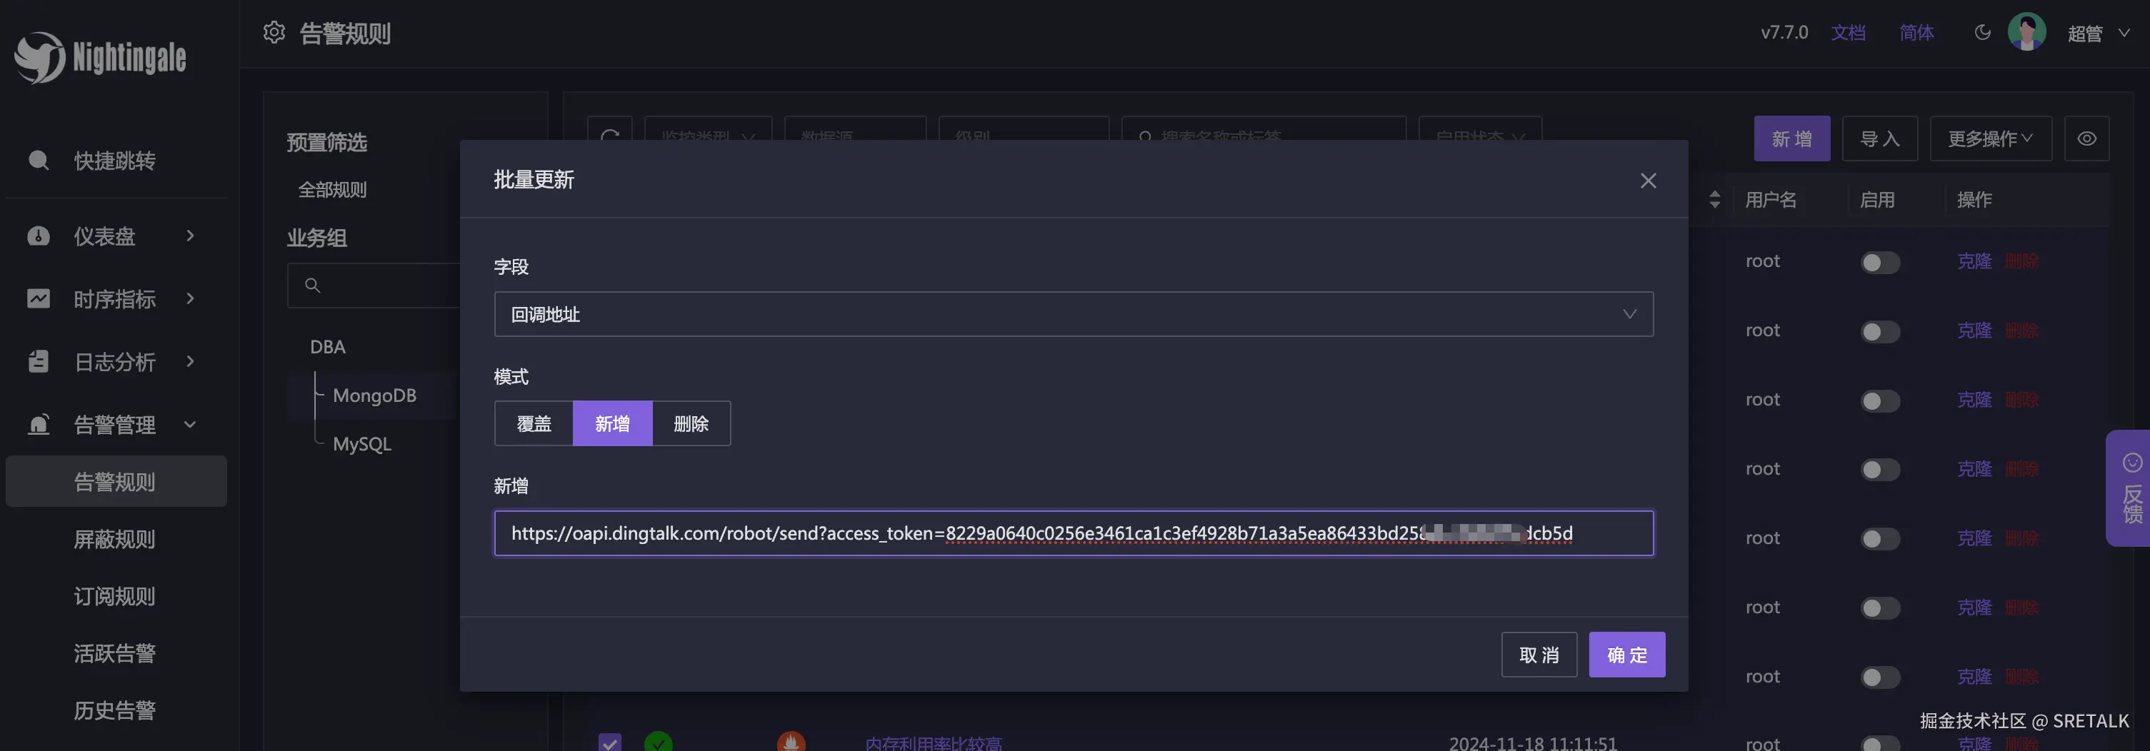Open the 反馈 feedback side tab
The height and width of the screenshot is (751, 2150).
point(2130,488)
